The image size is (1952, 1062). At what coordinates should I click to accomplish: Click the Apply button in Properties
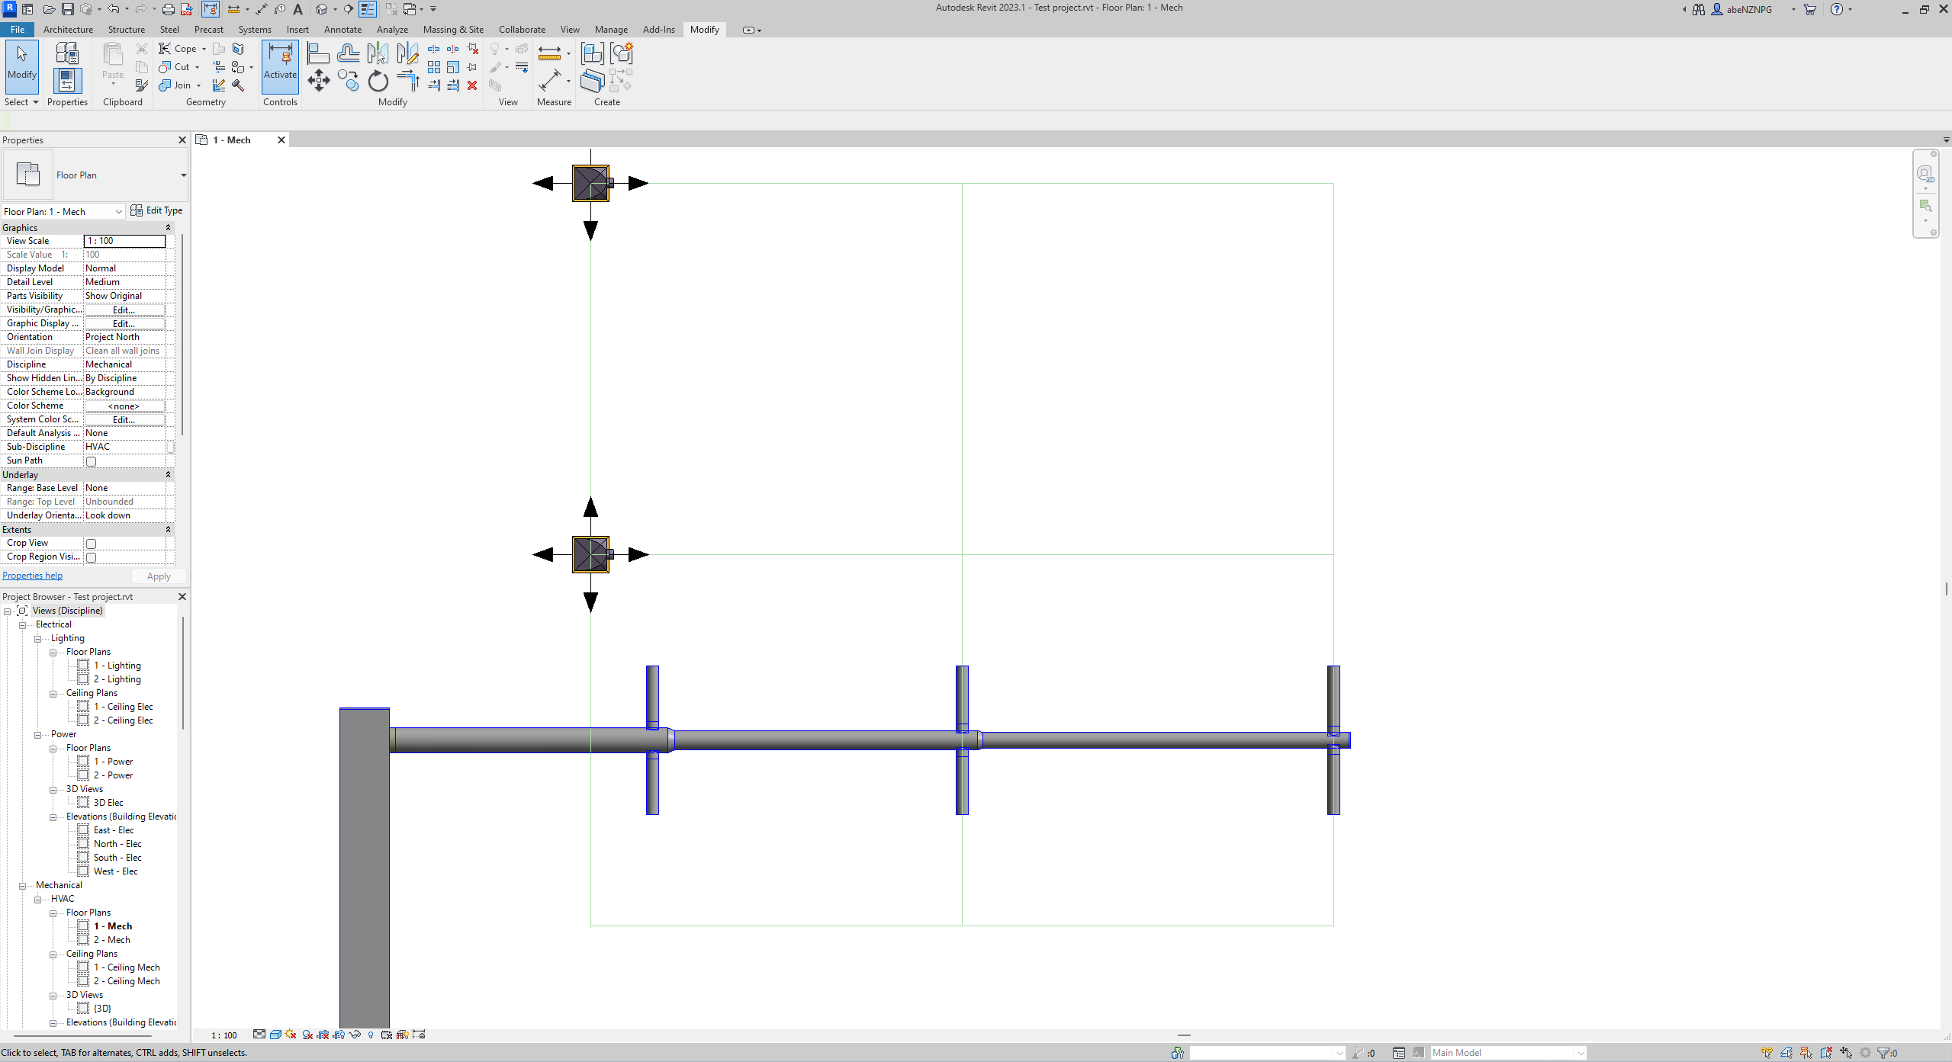pos(159,576)
